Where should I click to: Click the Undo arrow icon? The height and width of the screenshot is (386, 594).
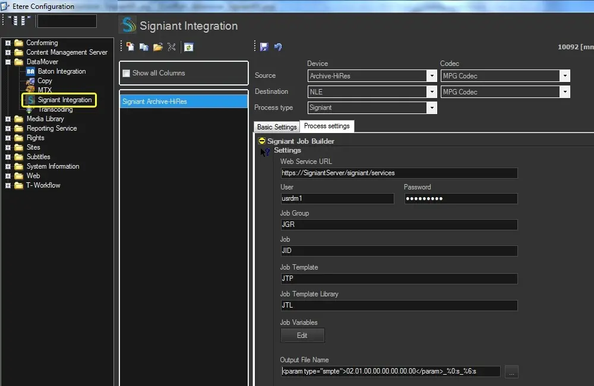(x=277, y=47)
